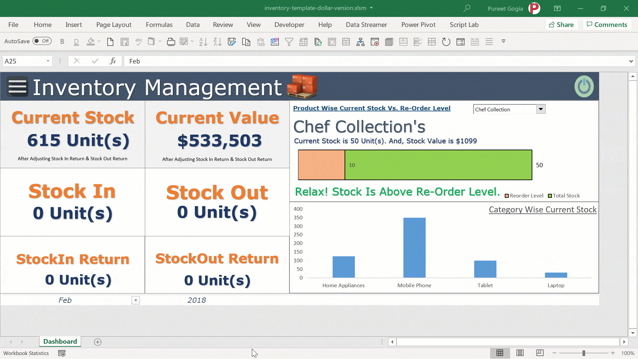This screenshot has height=359, width=638.
Task: Expand the Feb month dropdown filter
Action: [x=135, y=300]
